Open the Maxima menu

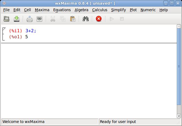click(42, 10)
